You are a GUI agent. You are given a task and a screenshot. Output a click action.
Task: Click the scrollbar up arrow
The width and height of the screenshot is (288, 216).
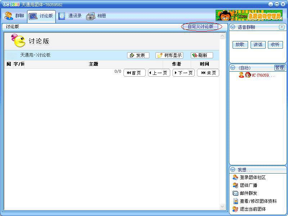pos(222,36)
